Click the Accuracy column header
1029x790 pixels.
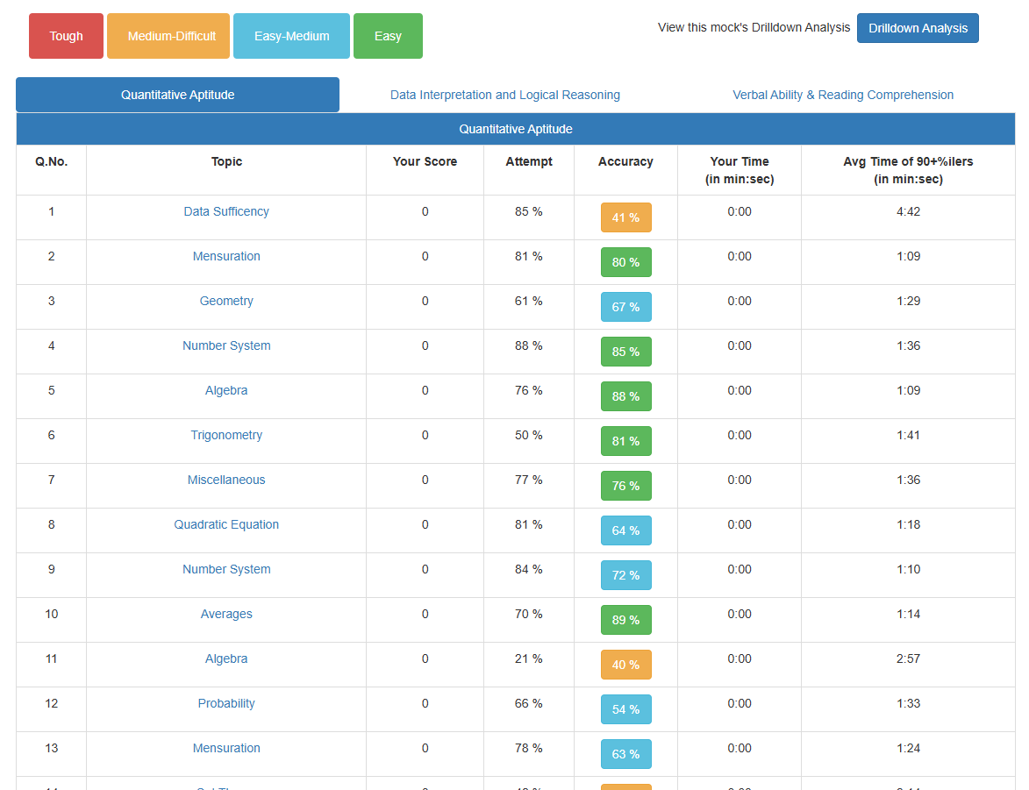(x=625, y=161)
